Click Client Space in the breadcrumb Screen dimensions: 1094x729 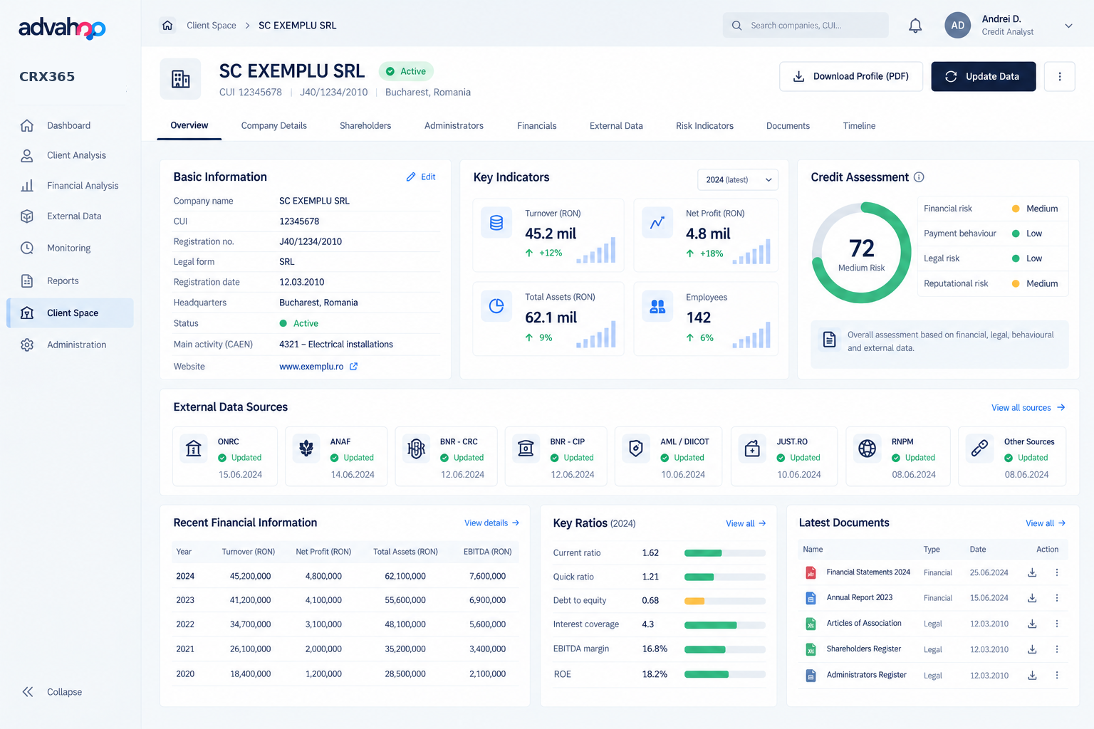(212, 26)
